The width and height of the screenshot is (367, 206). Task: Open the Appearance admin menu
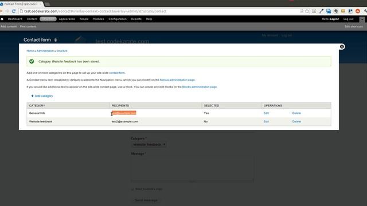(x=67, y=19)
